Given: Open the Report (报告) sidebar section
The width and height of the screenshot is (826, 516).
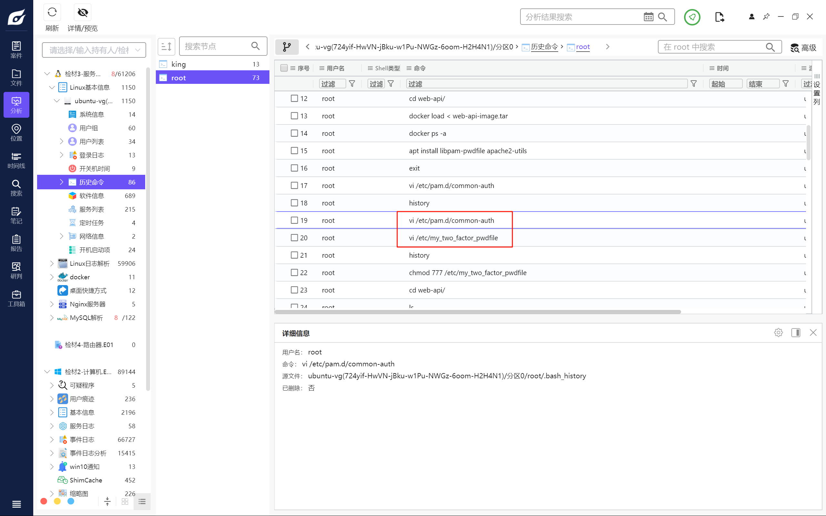Looking at the screenshot, I should tap(16, 243).
